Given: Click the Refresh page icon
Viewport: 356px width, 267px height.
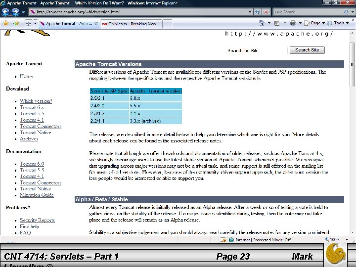Looking at the screenshot, I should pyautogui.click(x=257, y=12).
